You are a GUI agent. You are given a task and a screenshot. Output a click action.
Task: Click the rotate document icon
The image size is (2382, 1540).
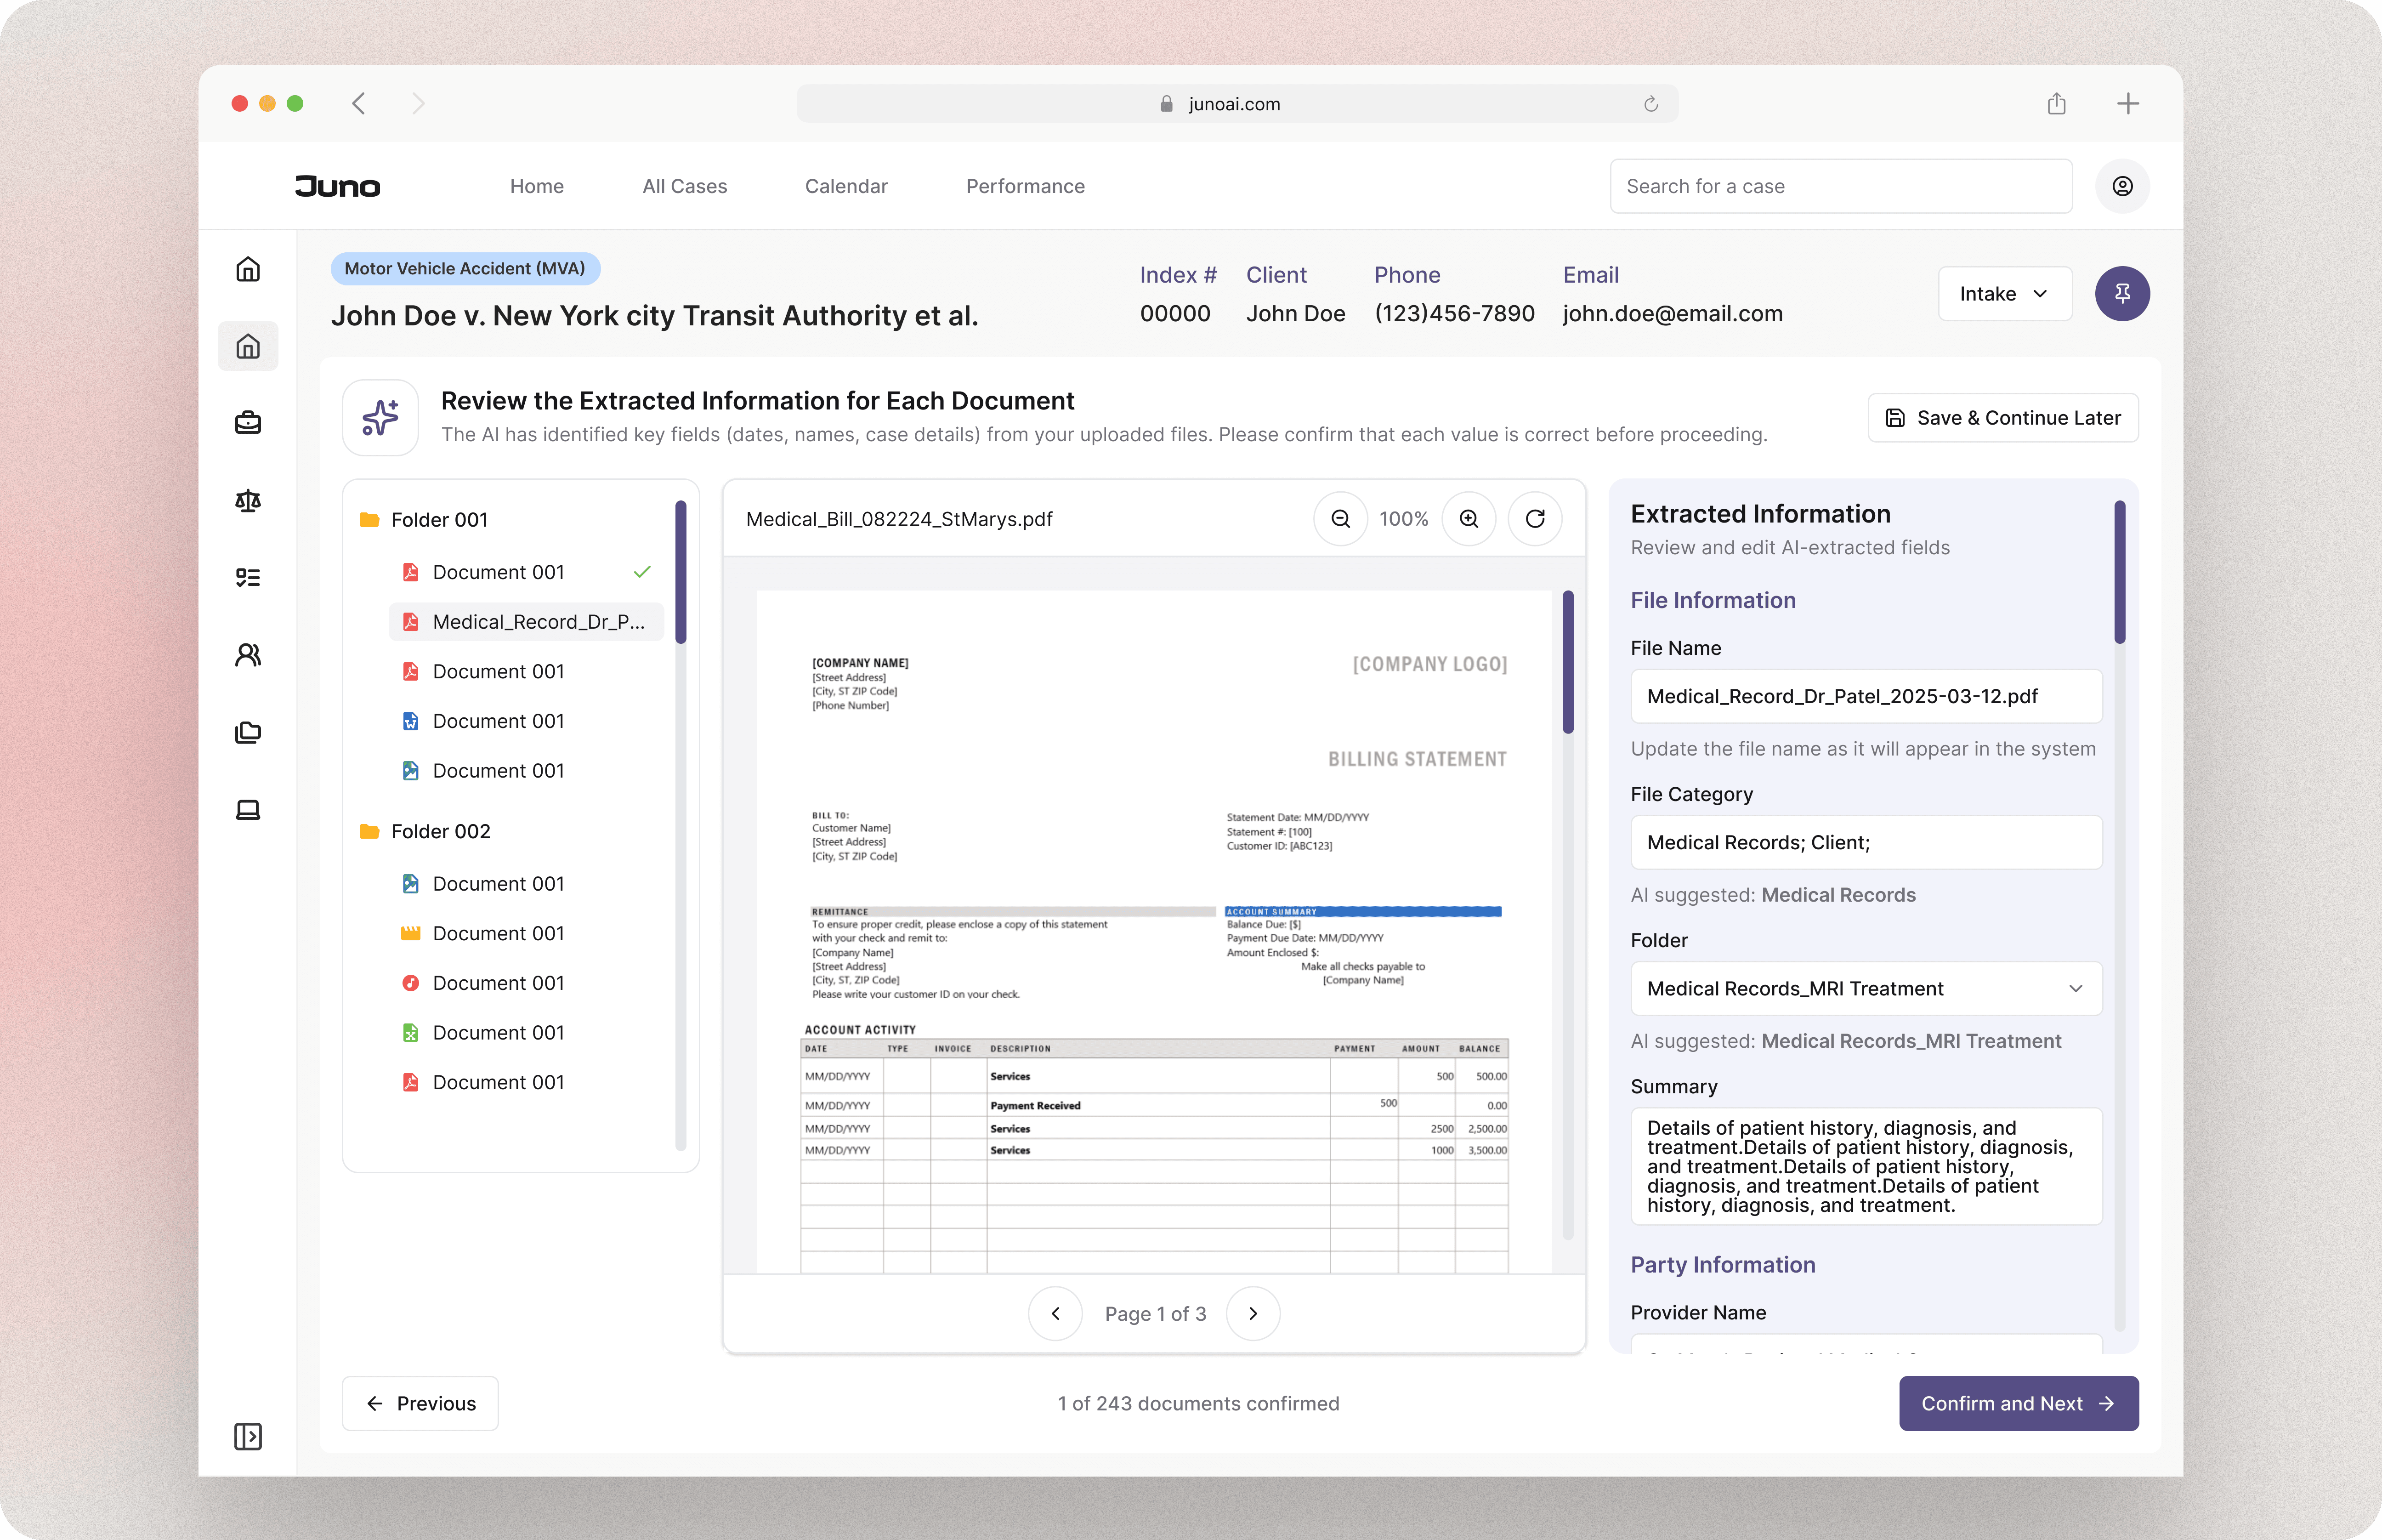pyautogui.click(x=1534, y=519)
